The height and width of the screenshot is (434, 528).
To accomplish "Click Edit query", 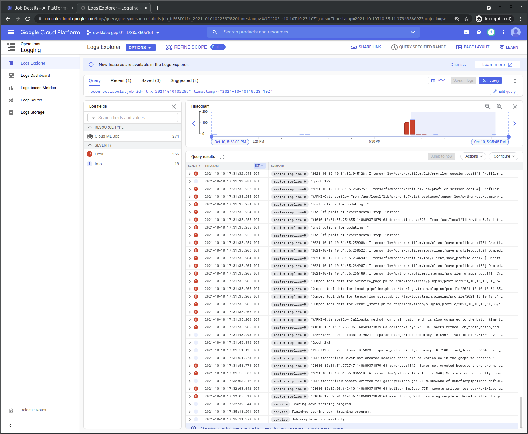I will (x=504, y=92).
